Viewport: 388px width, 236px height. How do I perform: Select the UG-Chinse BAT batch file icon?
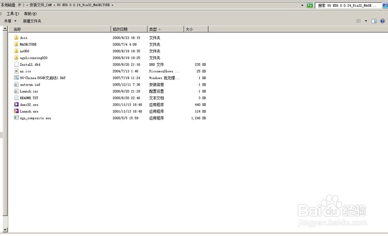[16, 78]
